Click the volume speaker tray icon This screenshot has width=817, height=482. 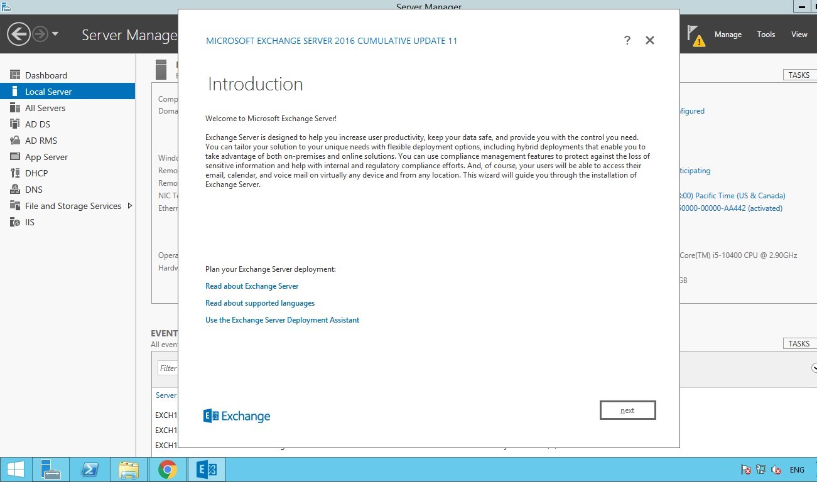coord(776,469)
